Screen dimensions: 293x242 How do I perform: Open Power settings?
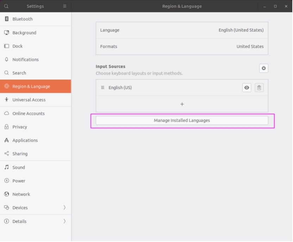36,181
